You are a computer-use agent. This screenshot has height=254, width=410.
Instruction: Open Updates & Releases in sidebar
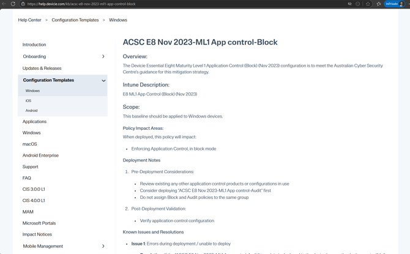42,69
